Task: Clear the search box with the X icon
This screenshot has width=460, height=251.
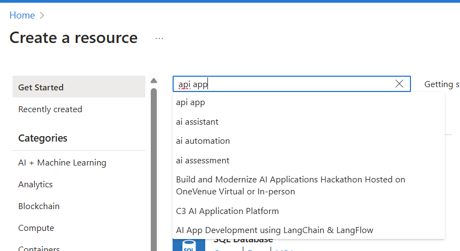Action: 399,84
